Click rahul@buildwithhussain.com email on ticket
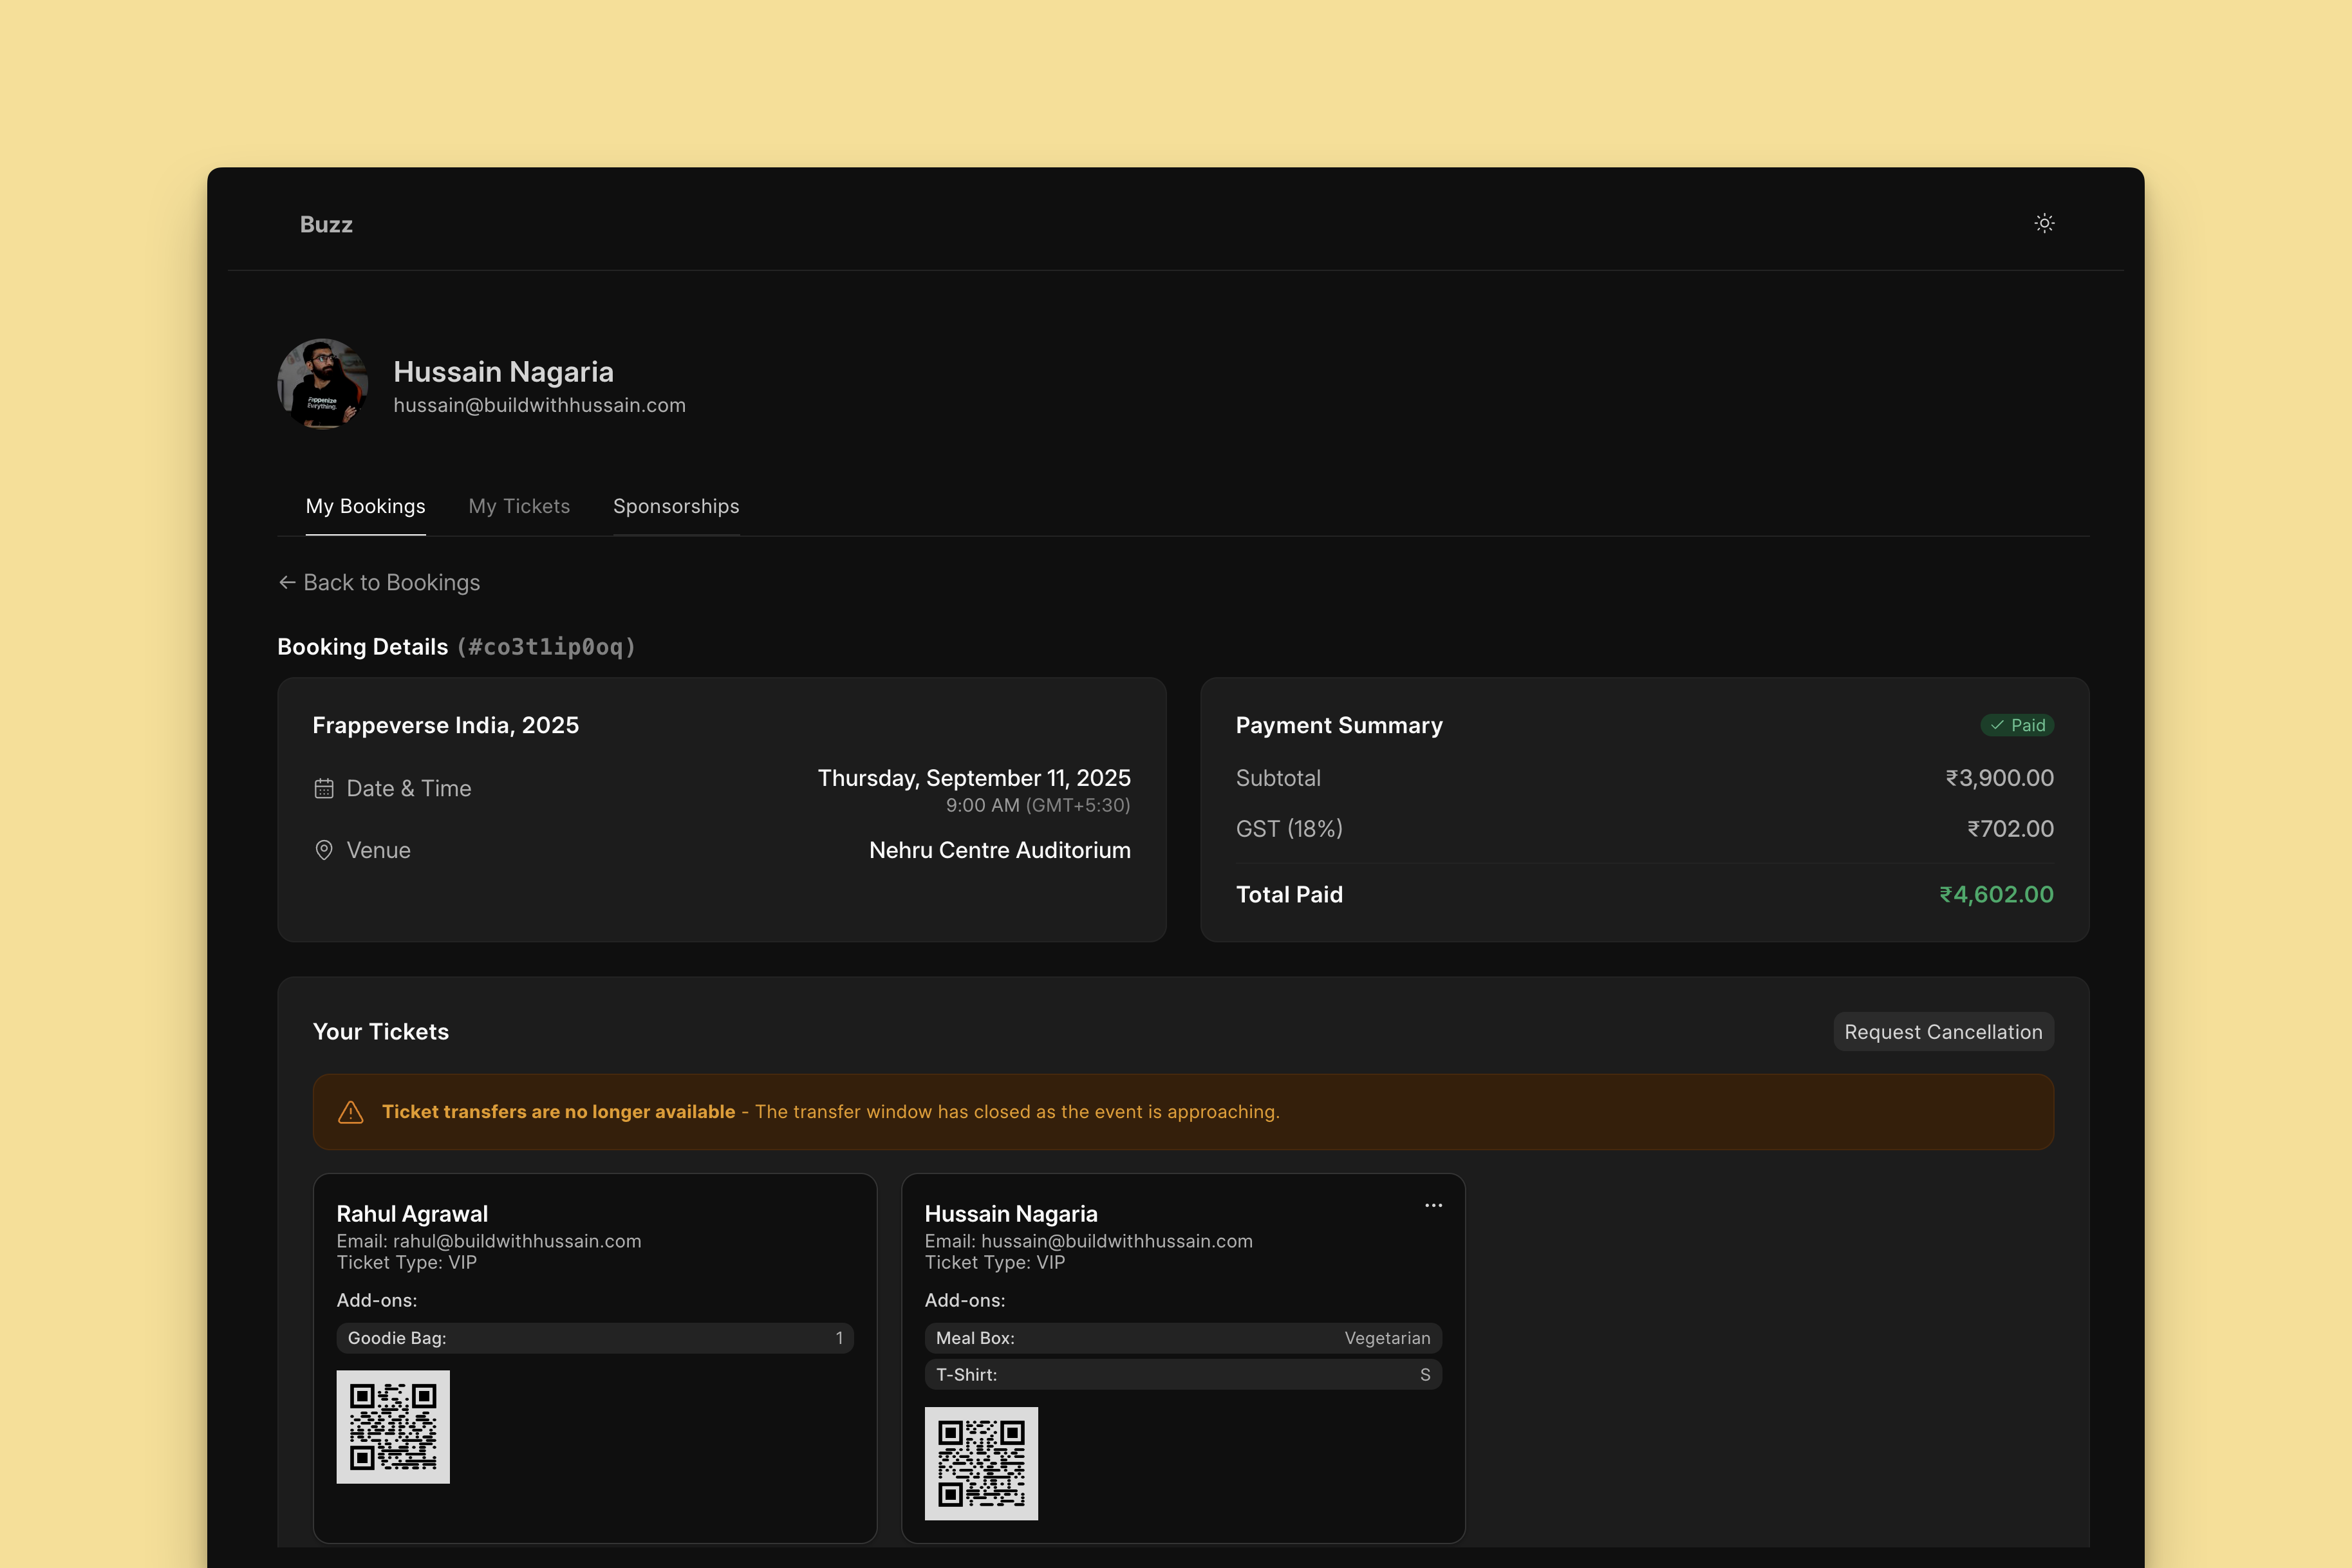This screenshot has width=2352, height=1568. pos(517,1241)
